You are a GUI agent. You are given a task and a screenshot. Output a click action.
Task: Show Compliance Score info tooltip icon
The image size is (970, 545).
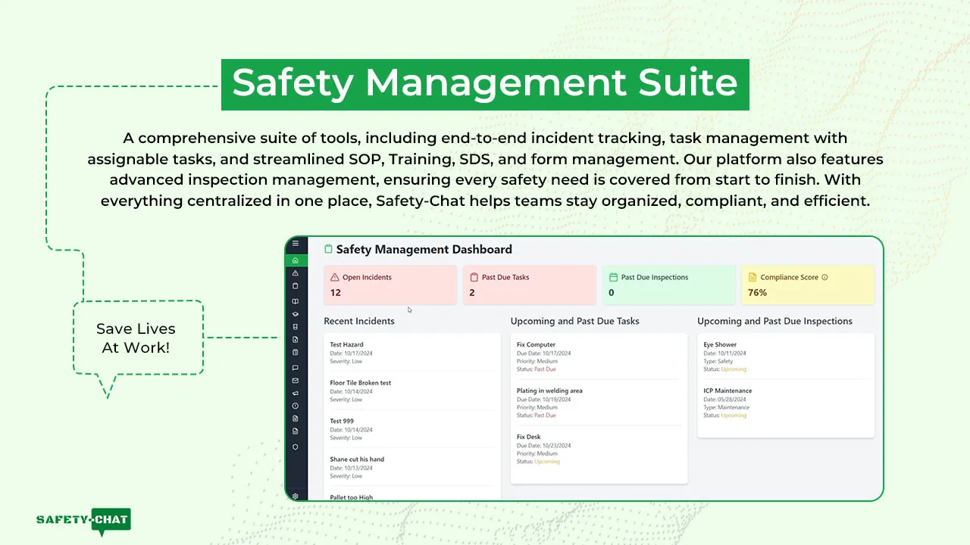[x=825, y=277]
